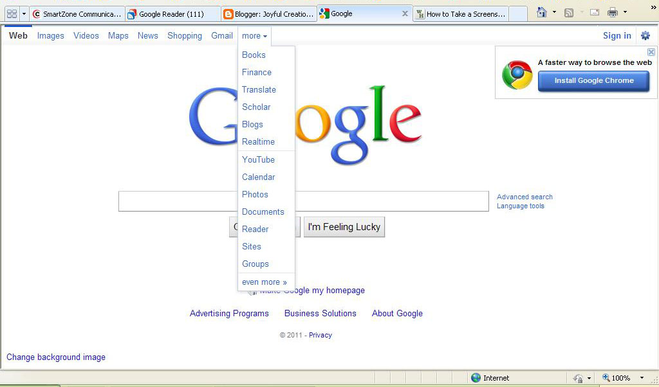The width and height of the screenshot is (659, 387).
Task: Click Change background image link
Action: (56, 357)
